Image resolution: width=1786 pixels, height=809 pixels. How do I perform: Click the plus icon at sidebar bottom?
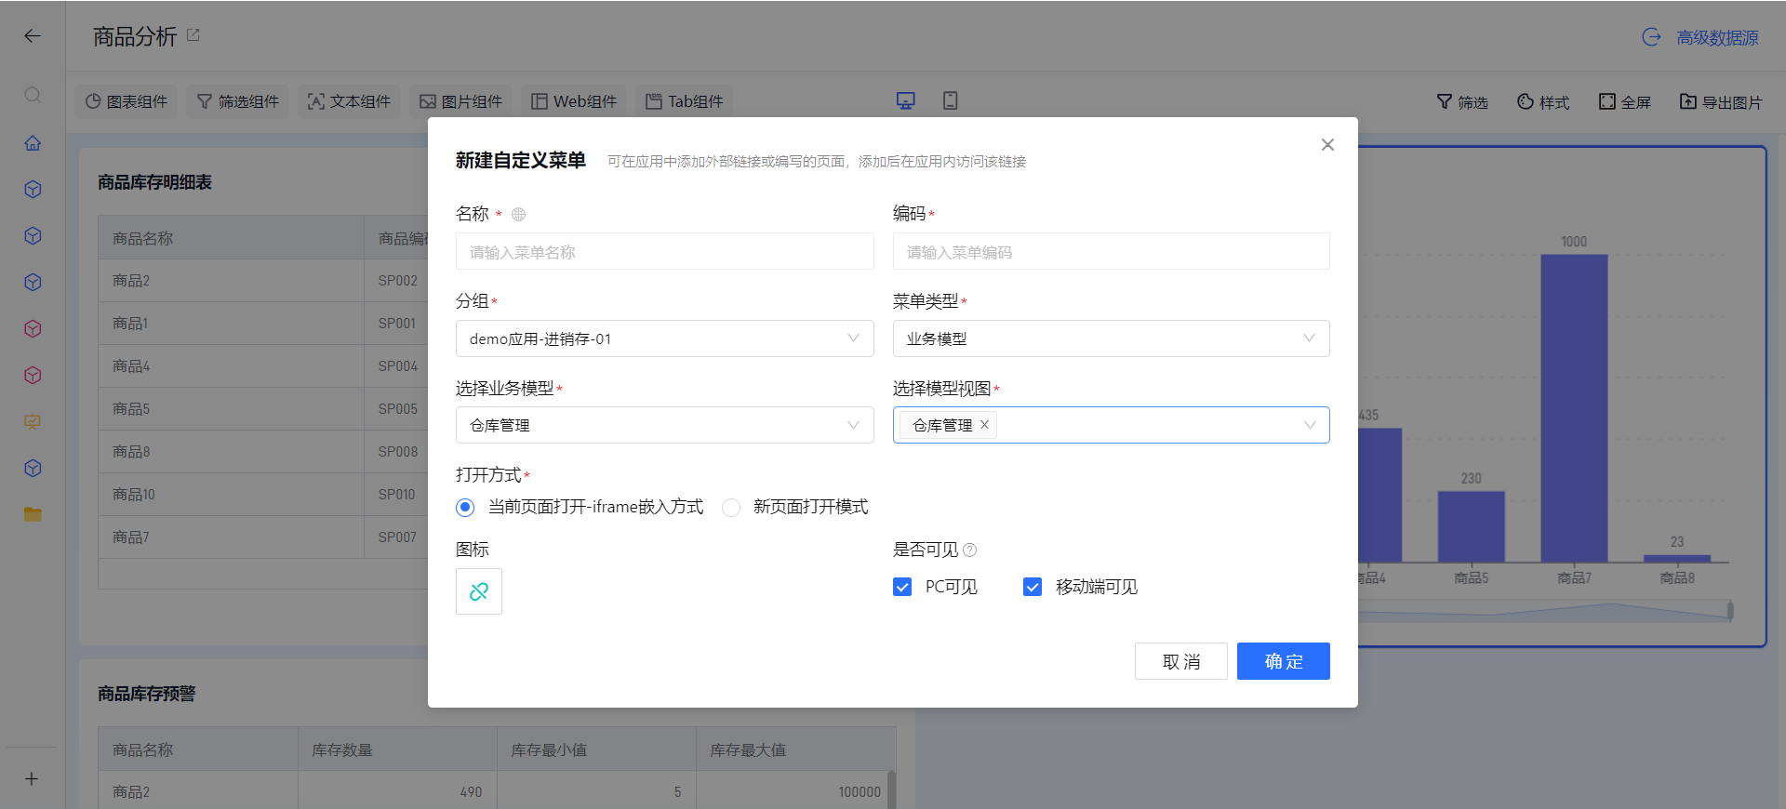[32, 779]
